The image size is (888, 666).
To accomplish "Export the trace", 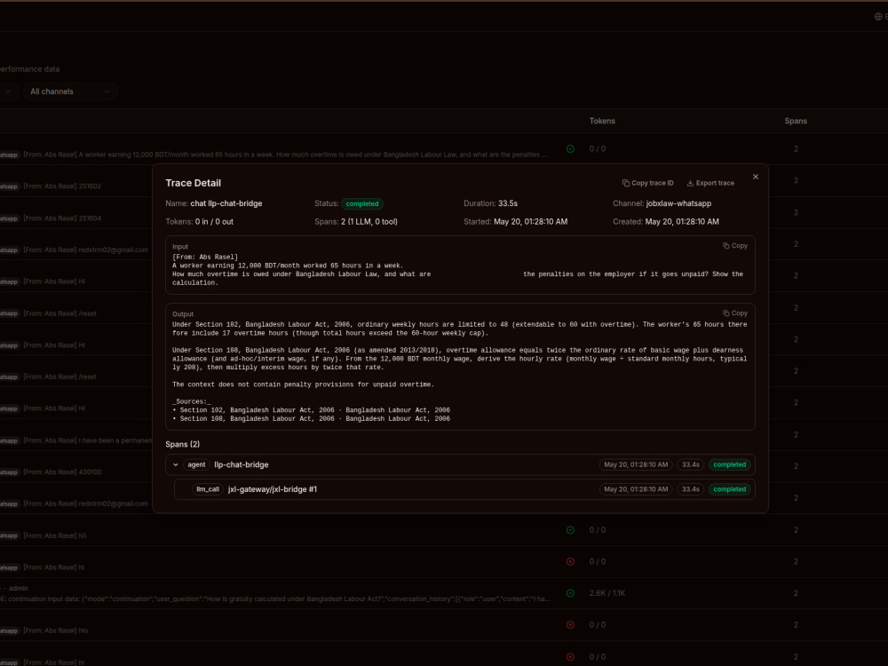I will 710,183.
